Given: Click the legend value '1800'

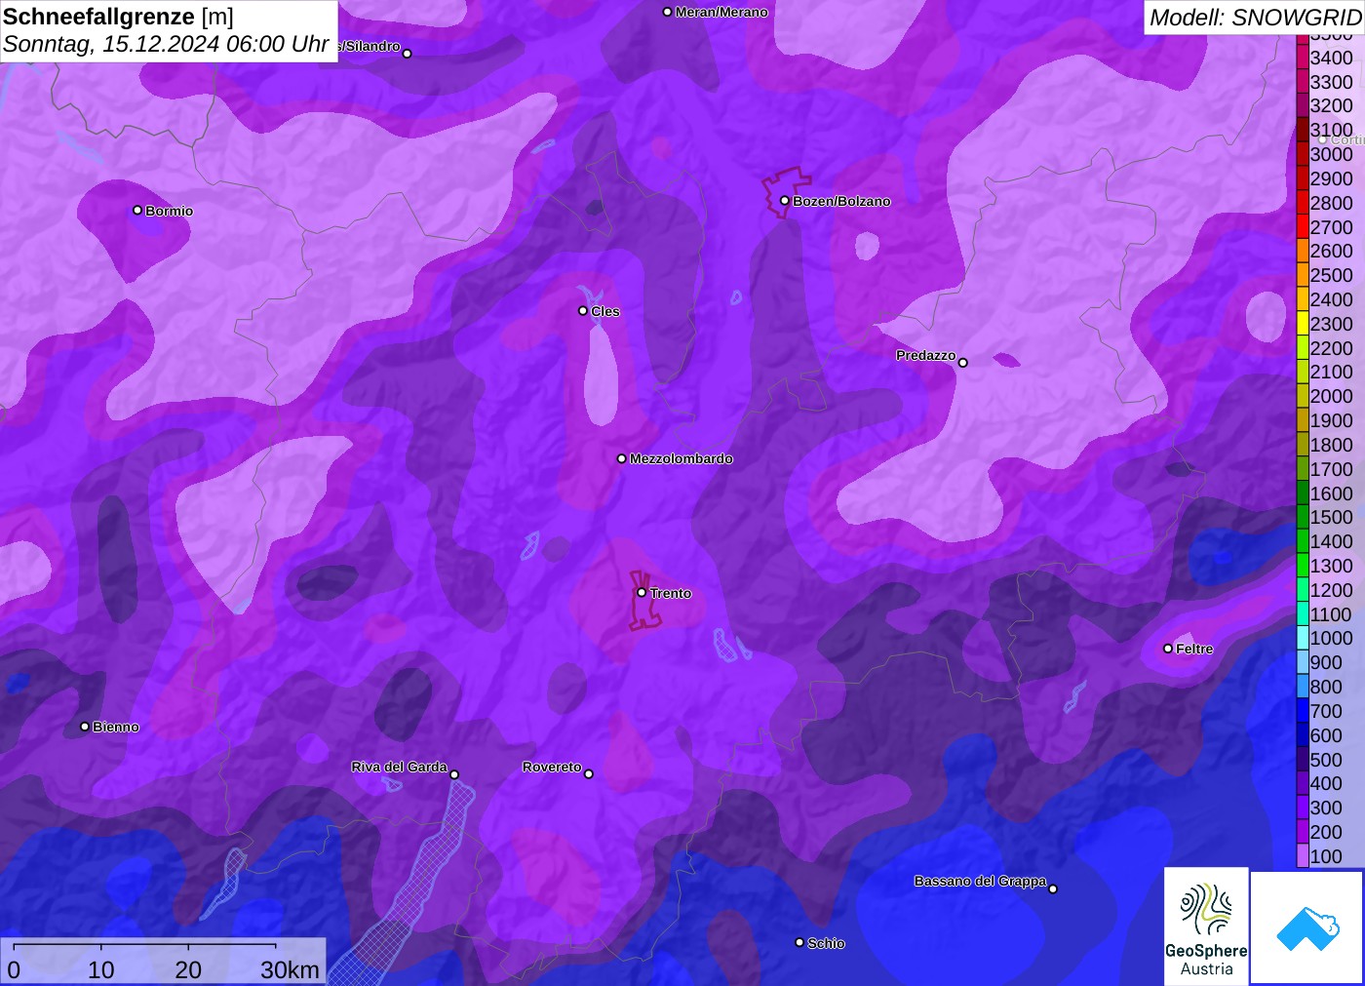Looking at the screenshot, I should [x=1331, y=445].
